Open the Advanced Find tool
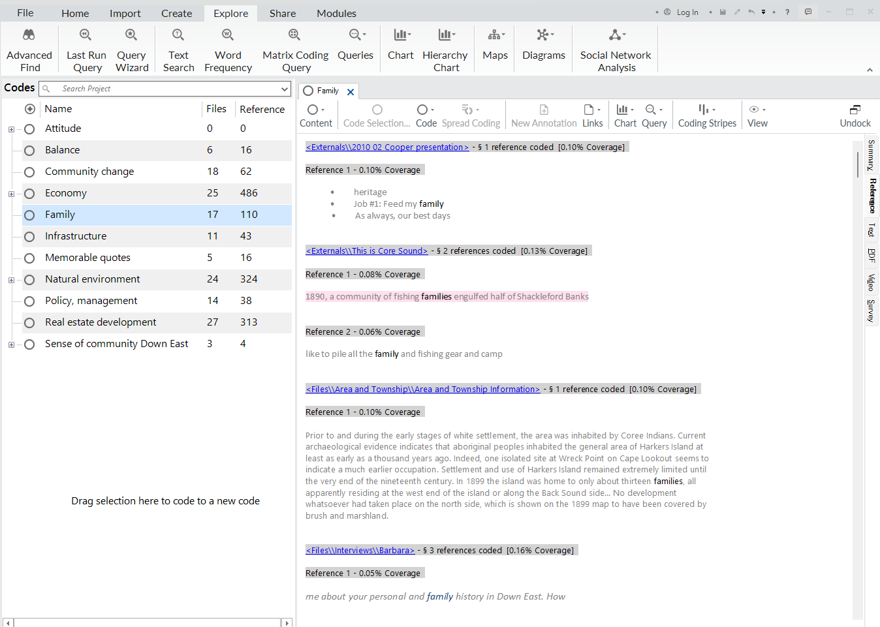 (x=29, y=49)
